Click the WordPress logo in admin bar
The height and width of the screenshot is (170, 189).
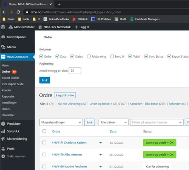pos(3,27)
